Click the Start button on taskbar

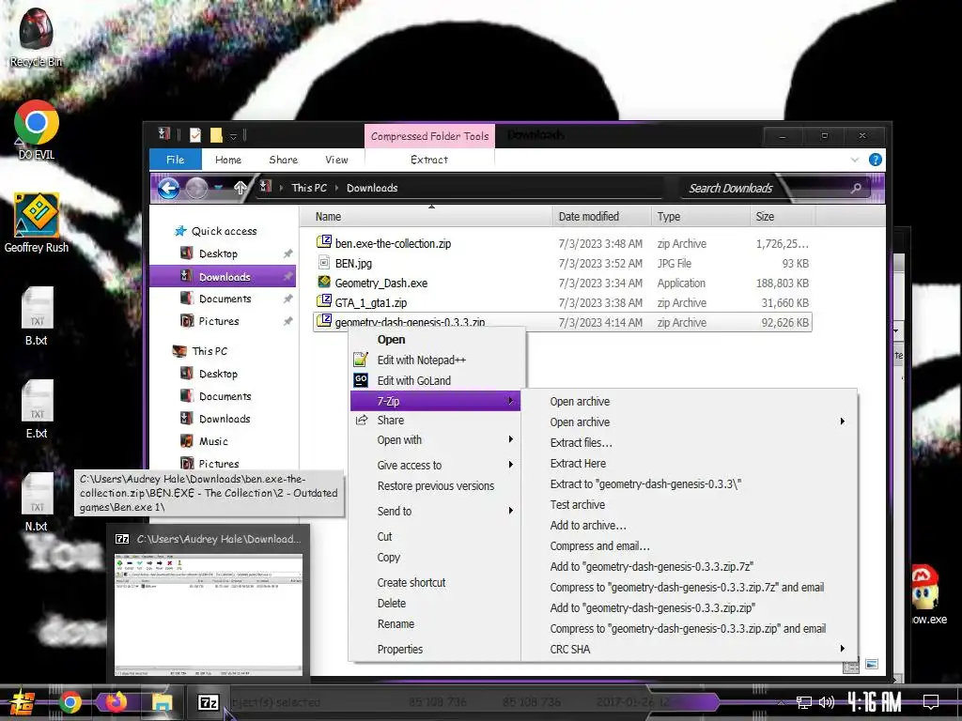(x=22, y=702)
